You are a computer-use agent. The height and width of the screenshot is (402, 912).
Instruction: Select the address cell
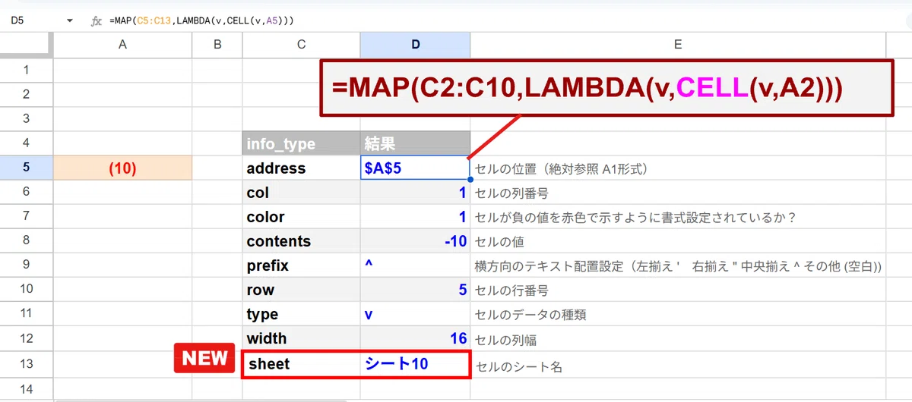301,168
